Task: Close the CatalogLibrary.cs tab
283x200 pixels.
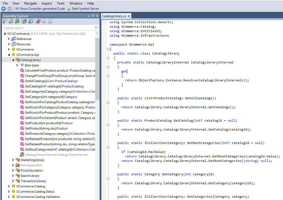Action: click(x=129, y=16)
